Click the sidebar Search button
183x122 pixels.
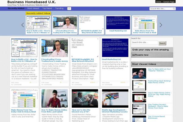click(162, 43)
